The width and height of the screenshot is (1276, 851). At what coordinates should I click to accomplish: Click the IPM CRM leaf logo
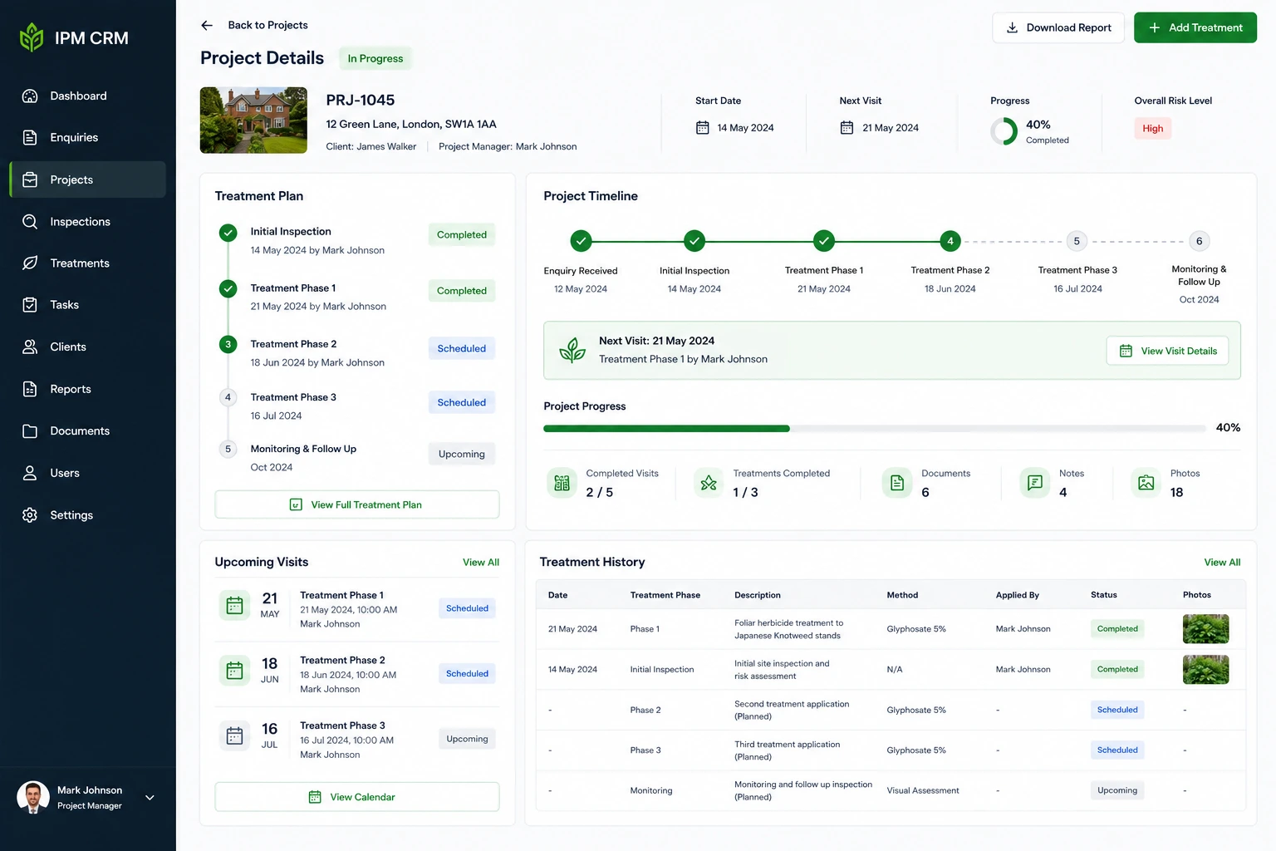pyautogui.click(x=32, y=37)
